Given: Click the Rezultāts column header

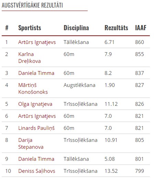Looking at the screenshot, I should click(116, 28).
